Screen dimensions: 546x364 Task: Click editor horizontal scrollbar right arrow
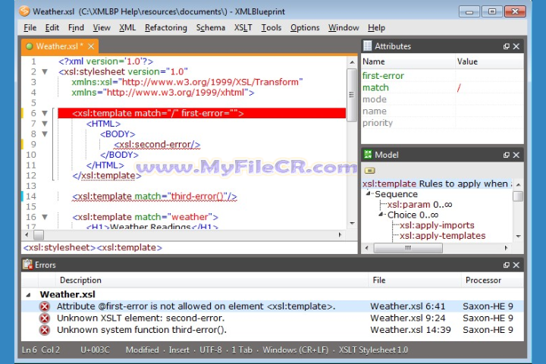click(x=340, y=235)
